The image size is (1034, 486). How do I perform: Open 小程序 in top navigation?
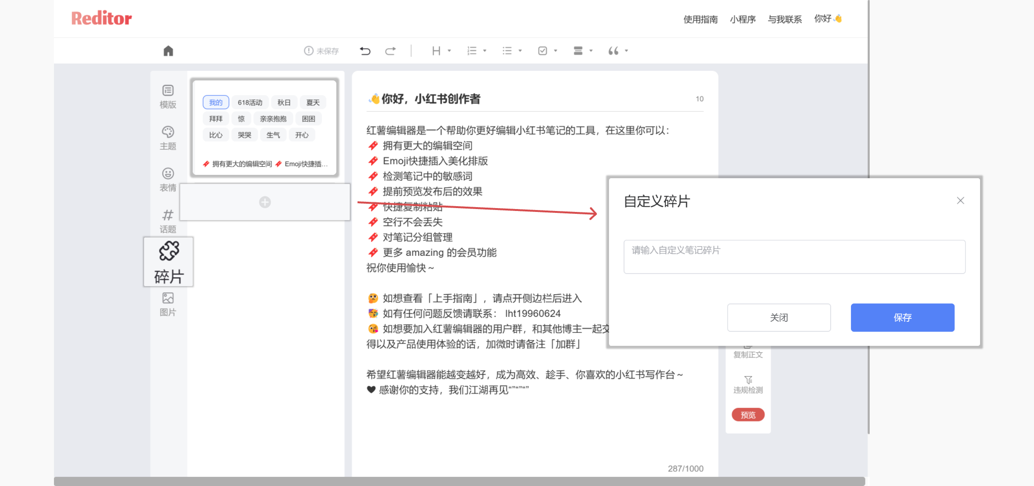[x=743, y=19]
